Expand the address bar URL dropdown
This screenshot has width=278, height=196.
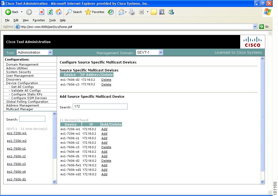pos(255,27)
